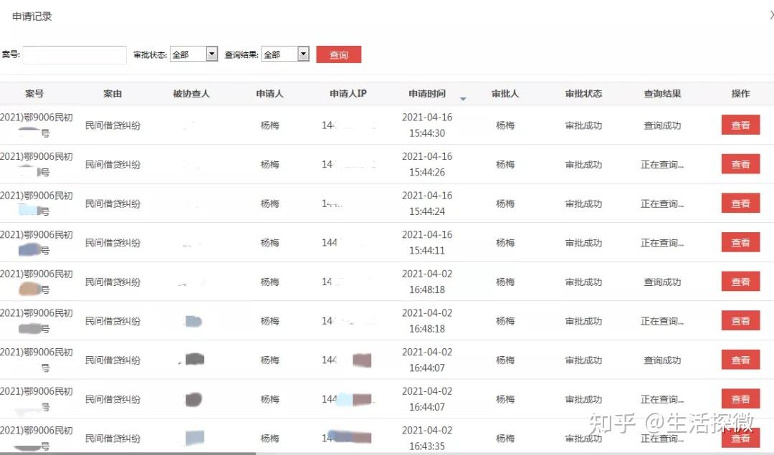Click the 被协查人 column header
Viewport: 774px width, 455px height.
191,93
